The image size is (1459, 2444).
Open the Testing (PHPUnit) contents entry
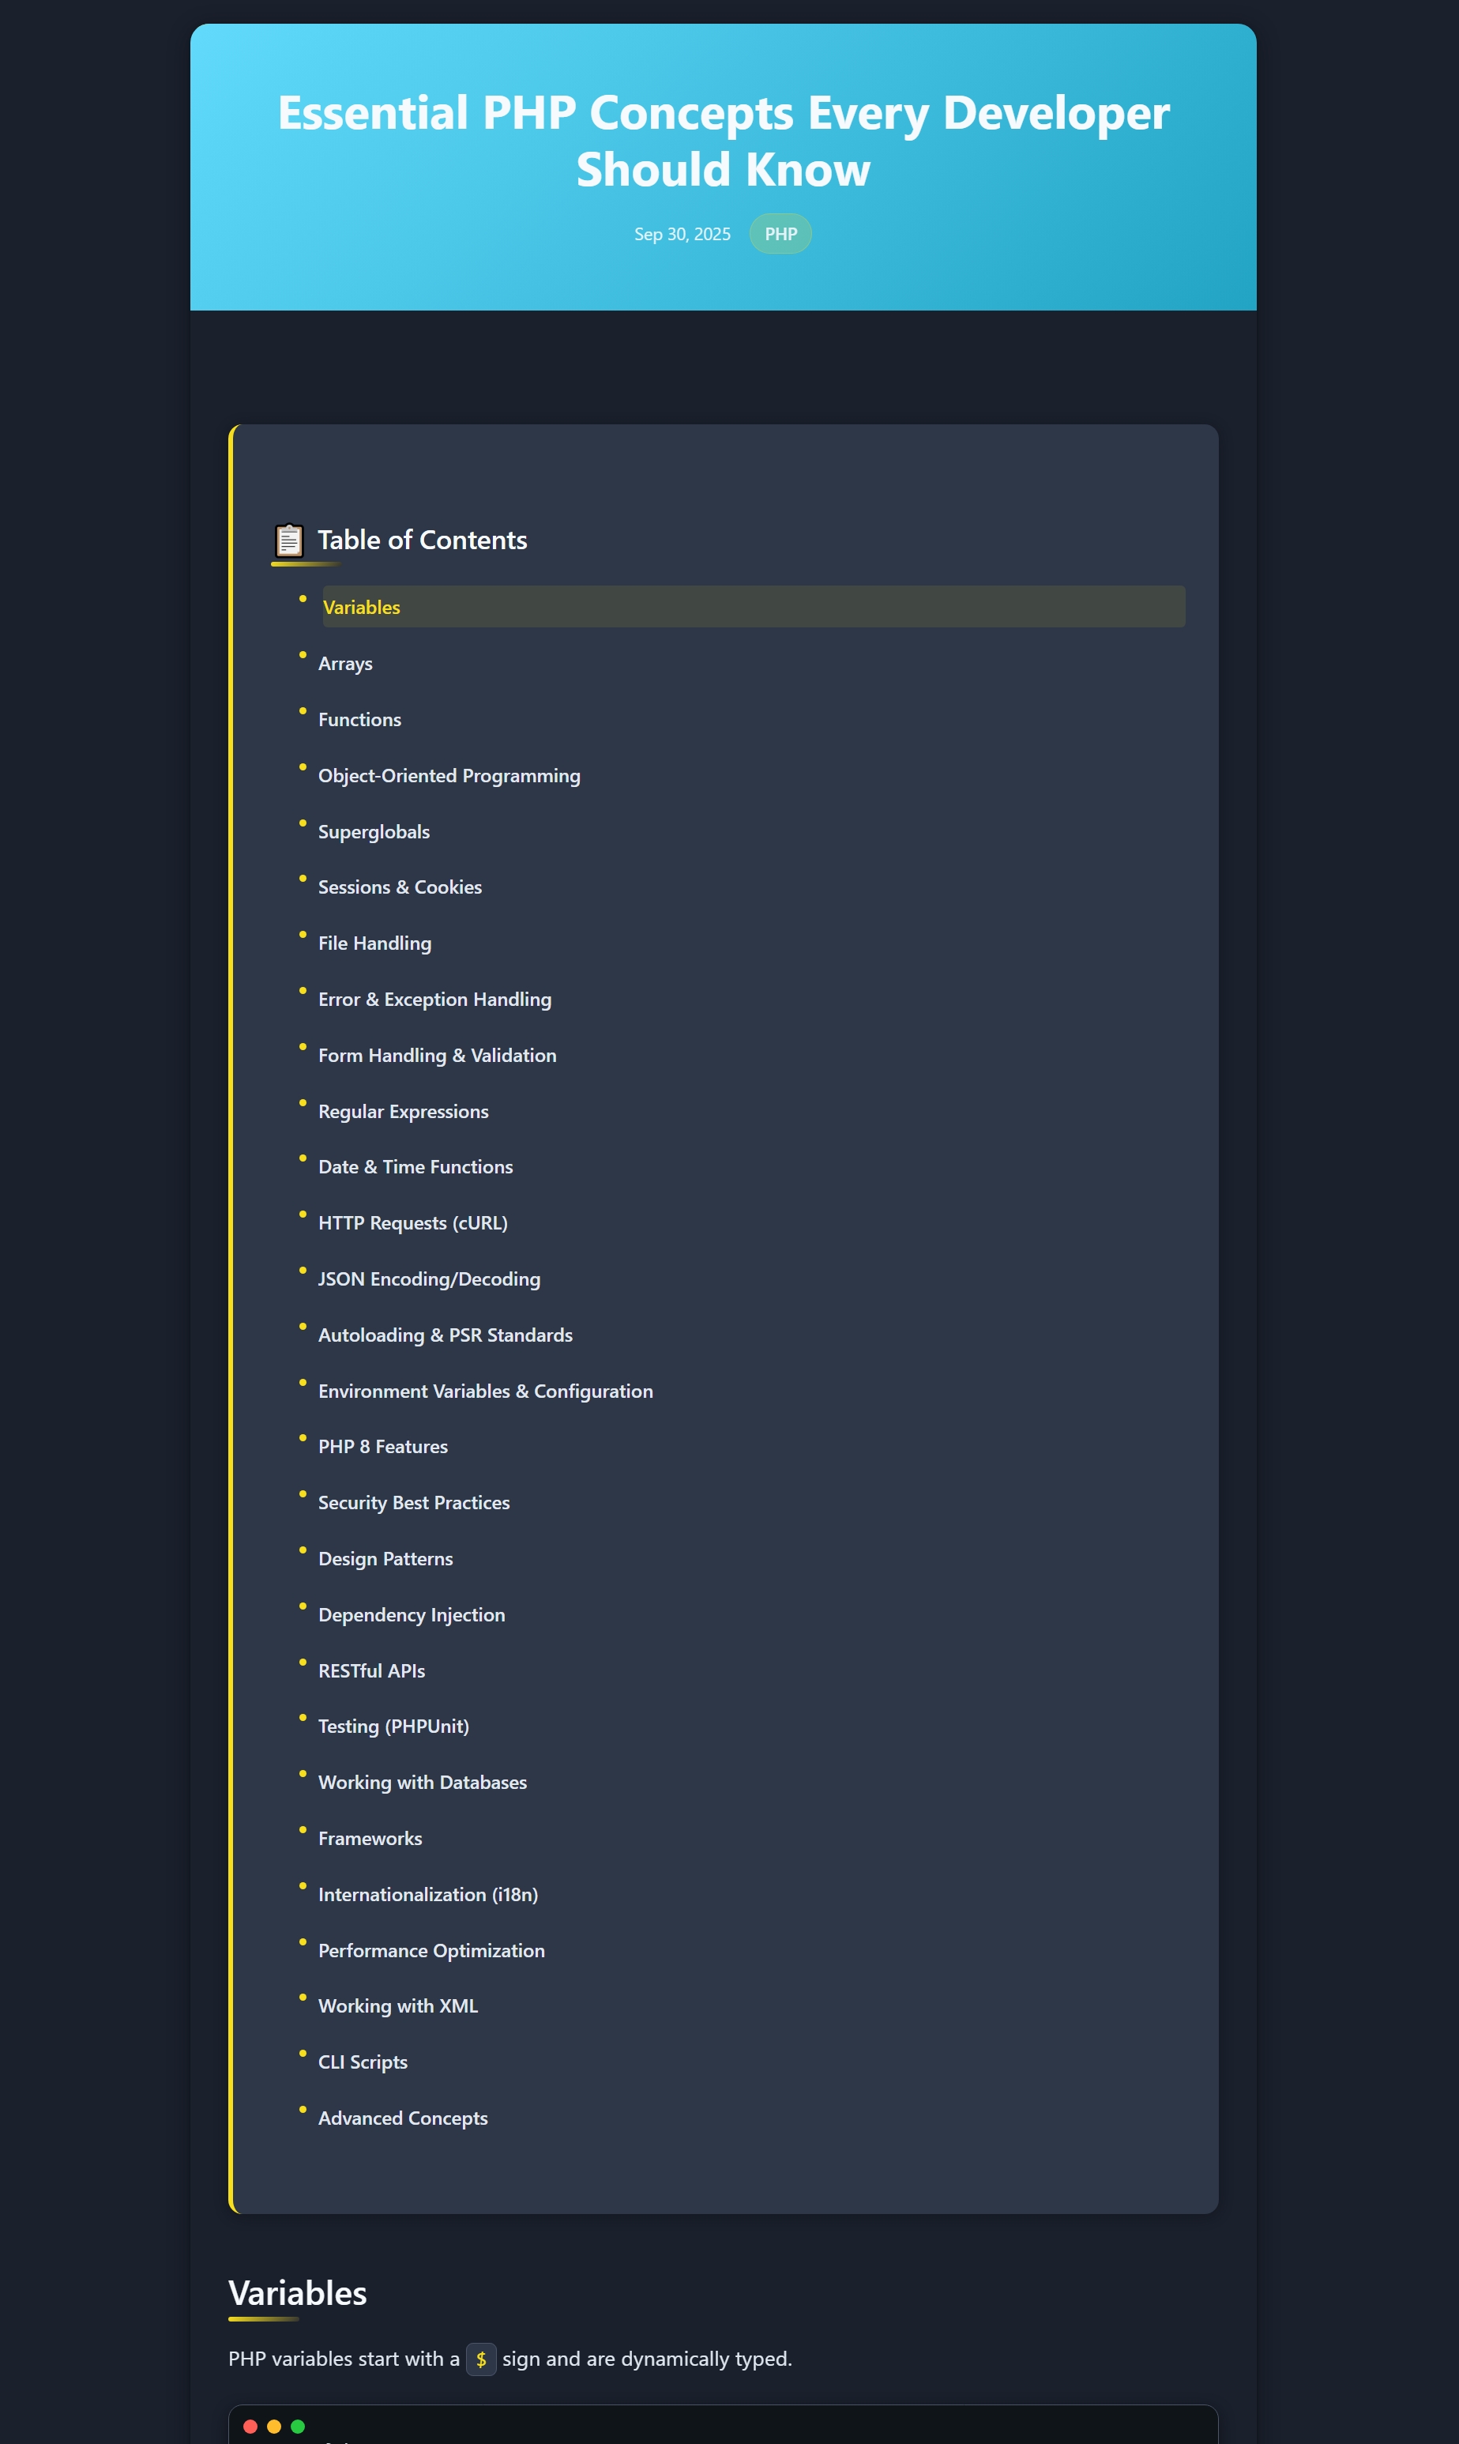point(393,1726)
